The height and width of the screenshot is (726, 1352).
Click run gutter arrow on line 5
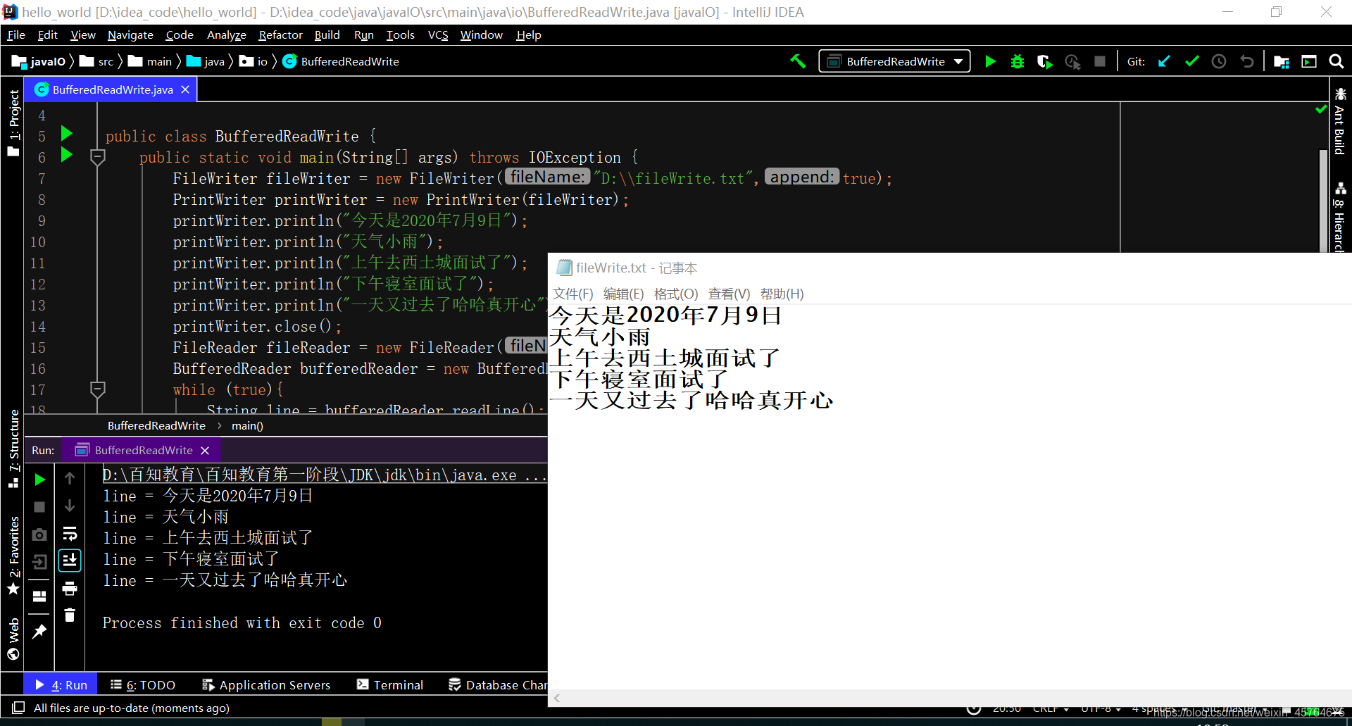click(x=67, y=133)
